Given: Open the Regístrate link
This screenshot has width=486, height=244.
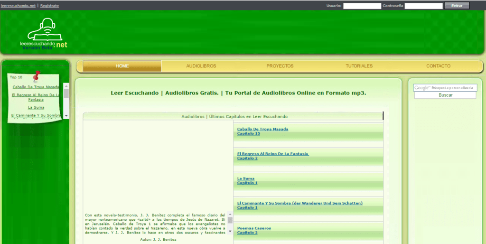Looking at the screenshot, I should click(49, 6).
